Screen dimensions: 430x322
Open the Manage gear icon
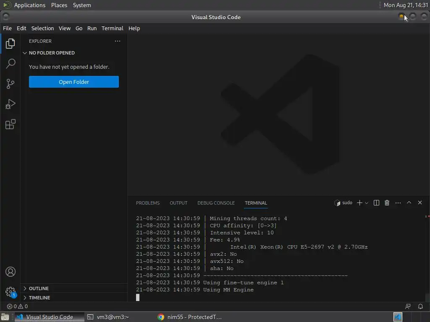tap(10, 292)
